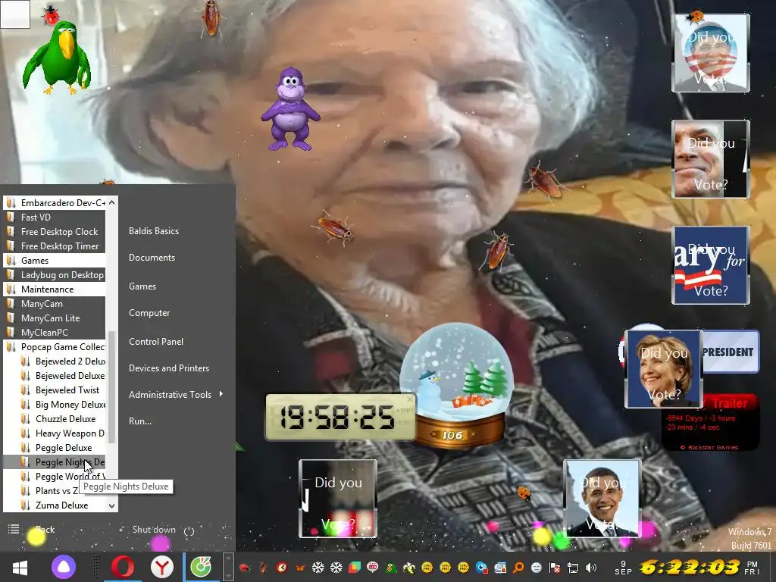This screenshot has width=776, height=582.
Task: Click the 19:58:25 digital clock gadget
Action: pos(341,417)
